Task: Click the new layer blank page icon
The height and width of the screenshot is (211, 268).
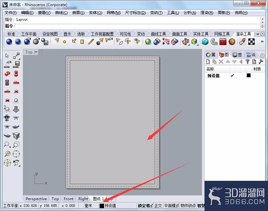Action: [208, 61]
